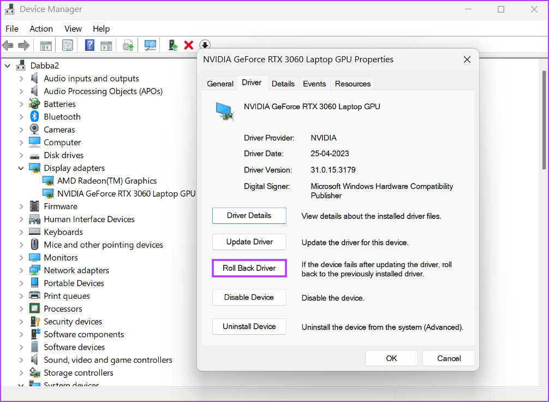Expand the Processors category arrow
Screen dimensions: 549x402
[x=21, y=309]
